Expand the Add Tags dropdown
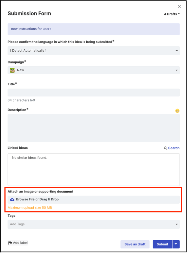This screenshot has width=187, height=253. pos(93,224)
